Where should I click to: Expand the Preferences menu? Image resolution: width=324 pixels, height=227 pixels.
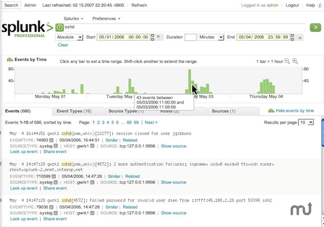(x=106, y=18)
